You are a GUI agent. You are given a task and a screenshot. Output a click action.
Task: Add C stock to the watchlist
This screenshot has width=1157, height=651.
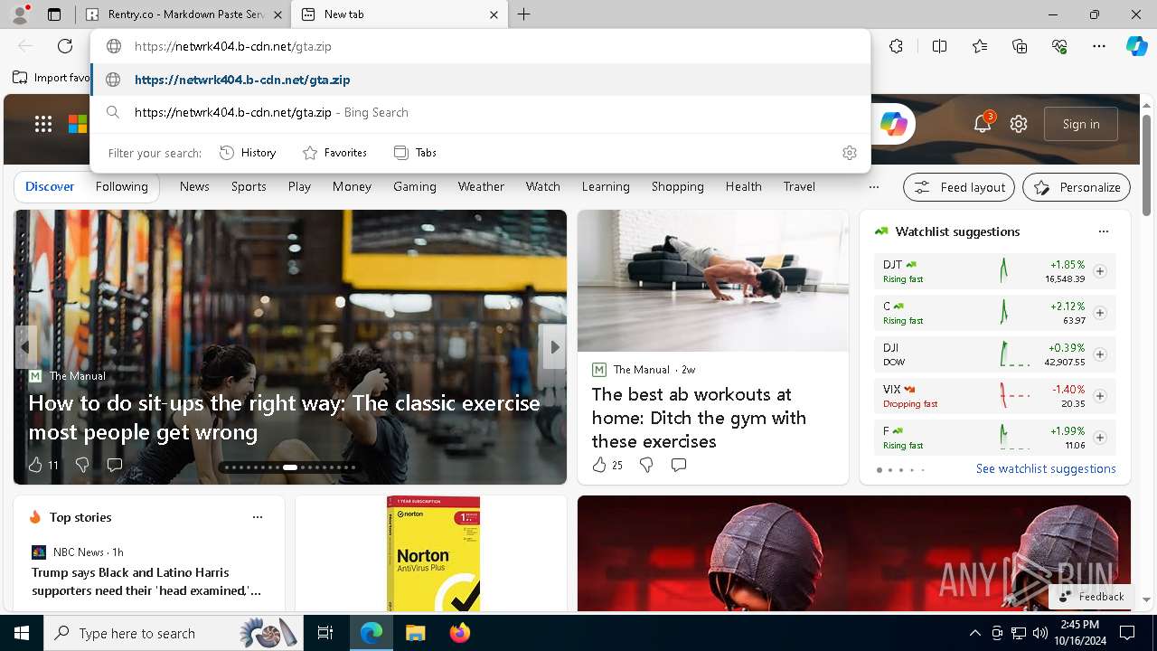click(x=1100, y=313)
